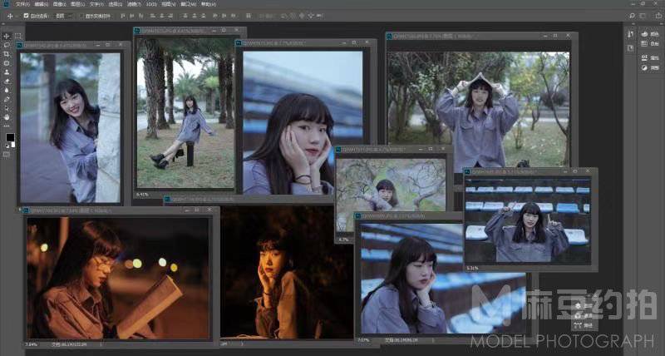Click the 7.84% zoom field
The height and width of the screenshot is (356, 665).
click(31, 344)
